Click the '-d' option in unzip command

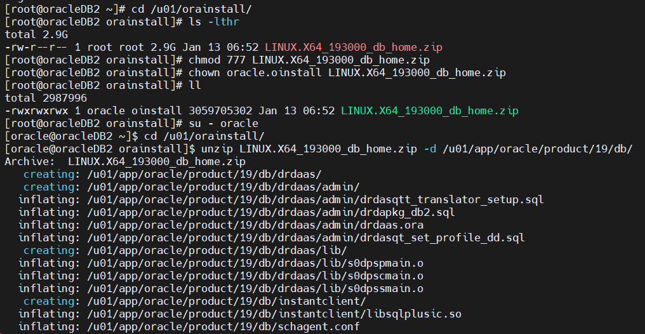point(429,149)
